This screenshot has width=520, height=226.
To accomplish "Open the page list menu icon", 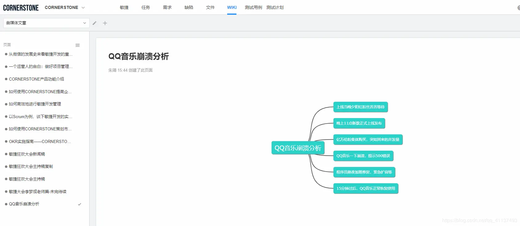I will (78, 45).
